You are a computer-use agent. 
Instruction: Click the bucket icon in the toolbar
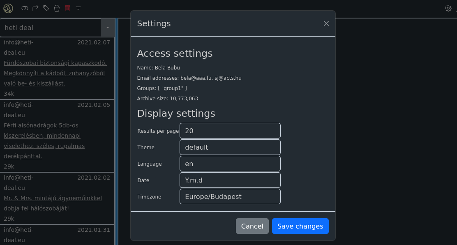57,8
